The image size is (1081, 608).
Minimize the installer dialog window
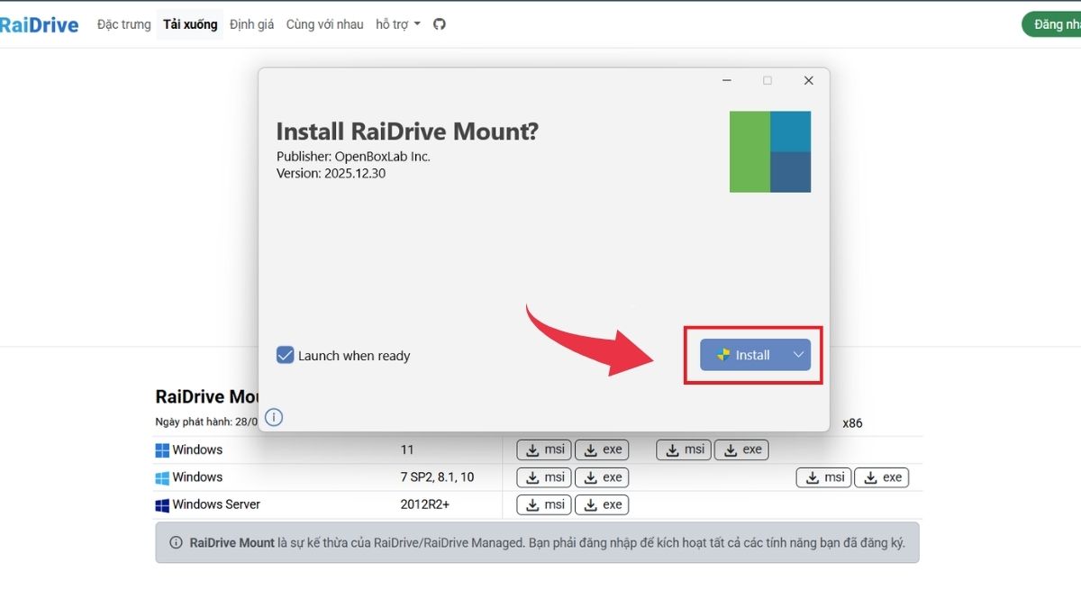tap(727, 80)
